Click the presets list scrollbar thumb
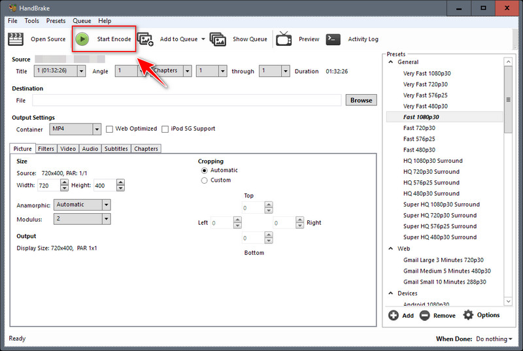 (508, 99)
